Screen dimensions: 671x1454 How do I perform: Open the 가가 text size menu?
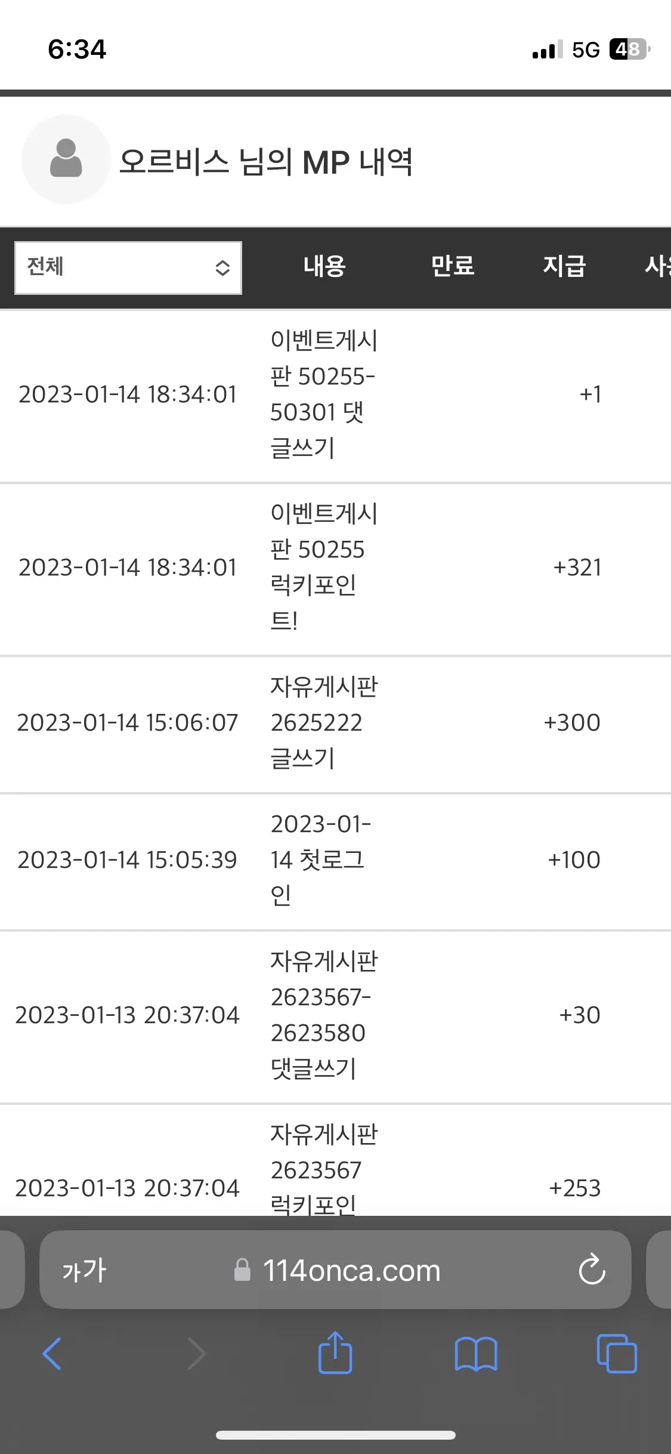[x=84, y=1270]
